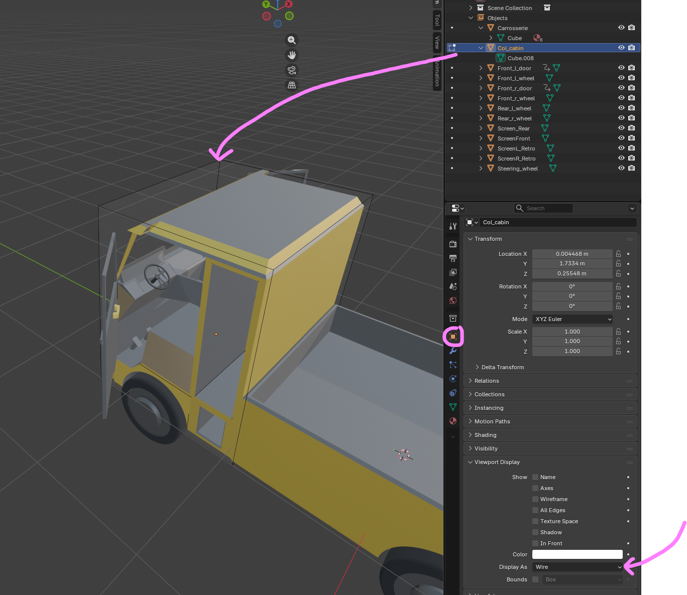Select the Animation sidebar tab
Viewport: 687px width, 595px height.
click(437, 73)
